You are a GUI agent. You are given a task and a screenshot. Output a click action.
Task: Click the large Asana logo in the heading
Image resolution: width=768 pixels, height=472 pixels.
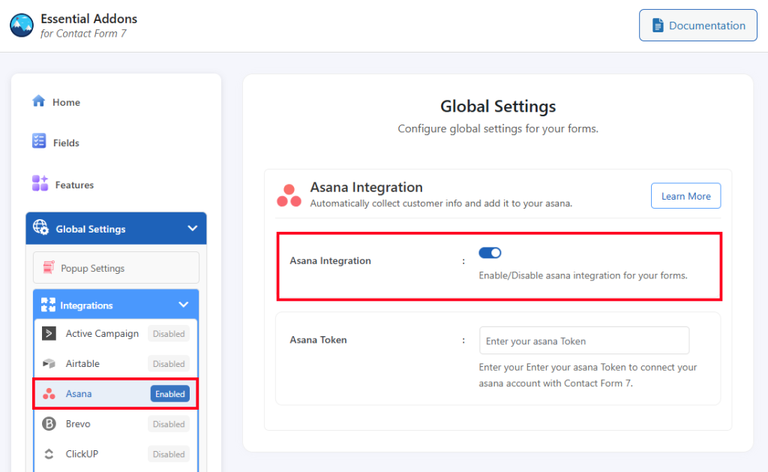[289, 196]
